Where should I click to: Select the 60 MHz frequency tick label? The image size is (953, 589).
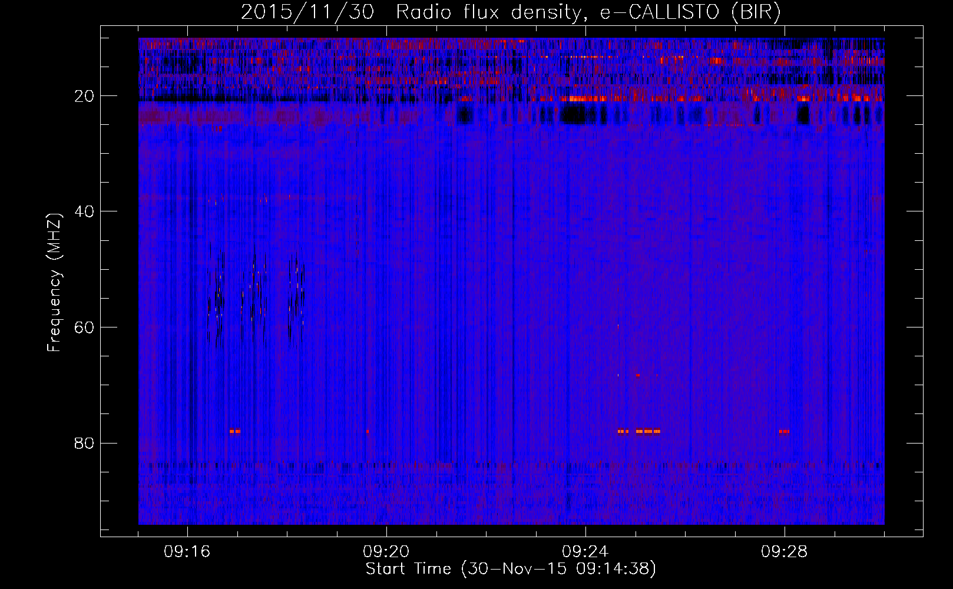click(85, 327)
